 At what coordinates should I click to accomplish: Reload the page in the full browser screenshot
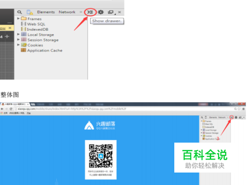11,109
